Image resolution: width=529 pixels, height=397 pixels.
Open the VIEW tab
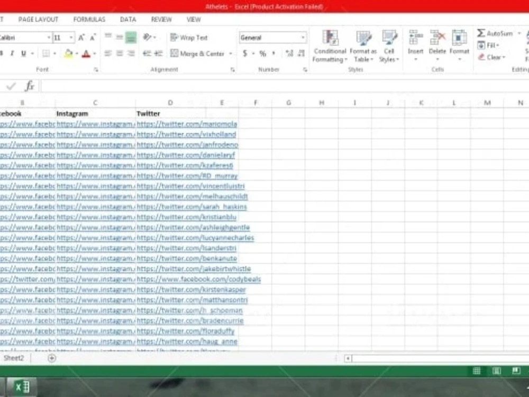pyautogui.click(x=194, y=20)
